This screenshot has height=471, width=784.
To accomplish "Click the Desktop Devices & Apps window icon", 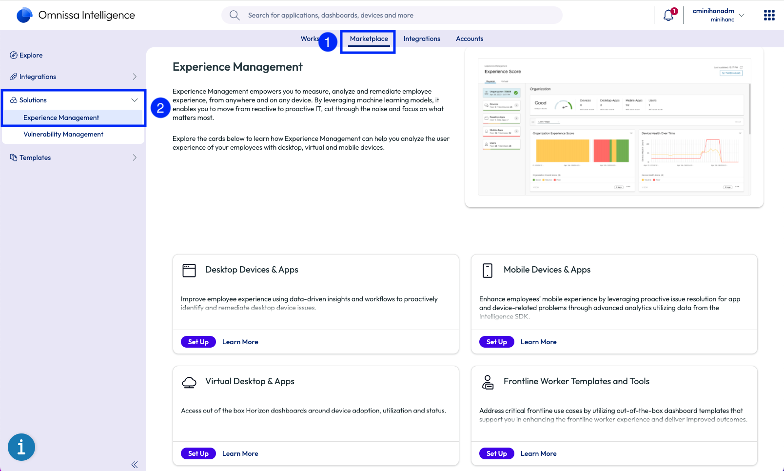I will pos(189,271).
